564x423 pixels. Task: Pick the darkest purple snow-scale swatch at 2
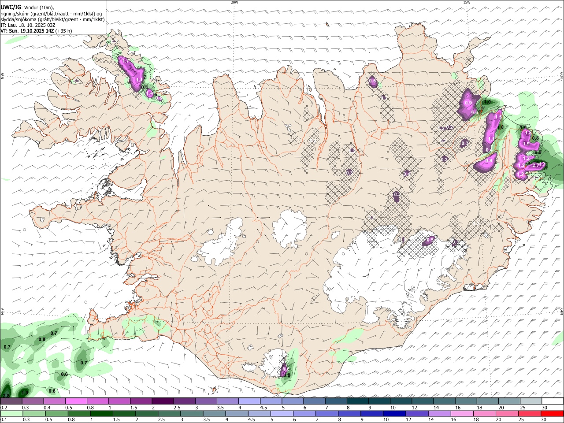point(163,401)
